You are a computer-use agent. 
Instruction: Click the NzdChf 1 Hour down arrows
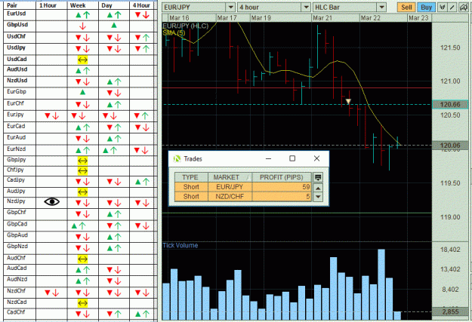[51, 293]
